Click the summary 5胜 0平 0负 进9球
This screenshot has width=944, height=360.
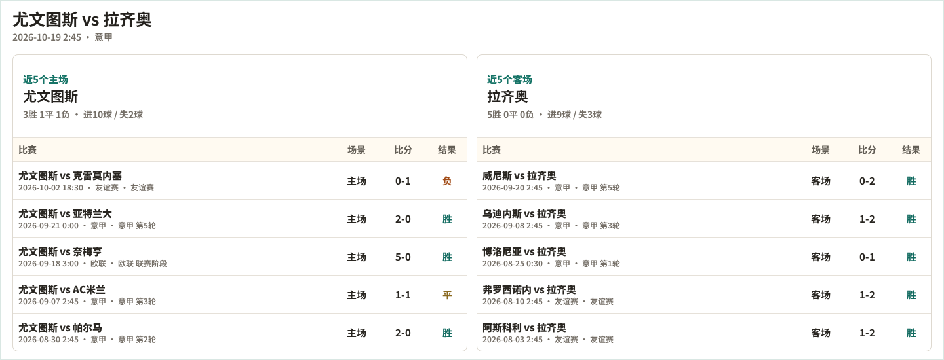click(544, 115)
